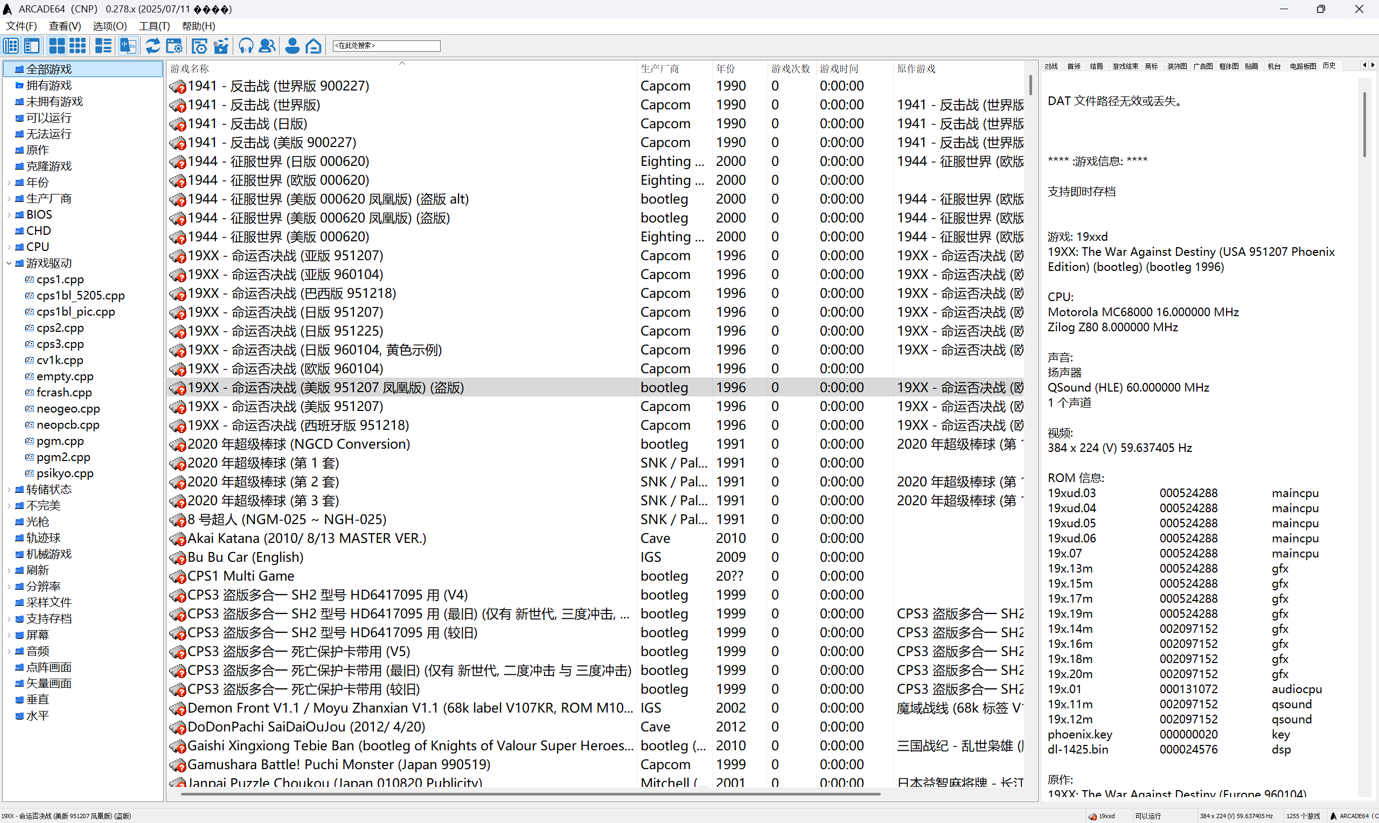The image size is (1379, 823).
Task: Select the 克隆游戏 folder
Action: [49, 166]
